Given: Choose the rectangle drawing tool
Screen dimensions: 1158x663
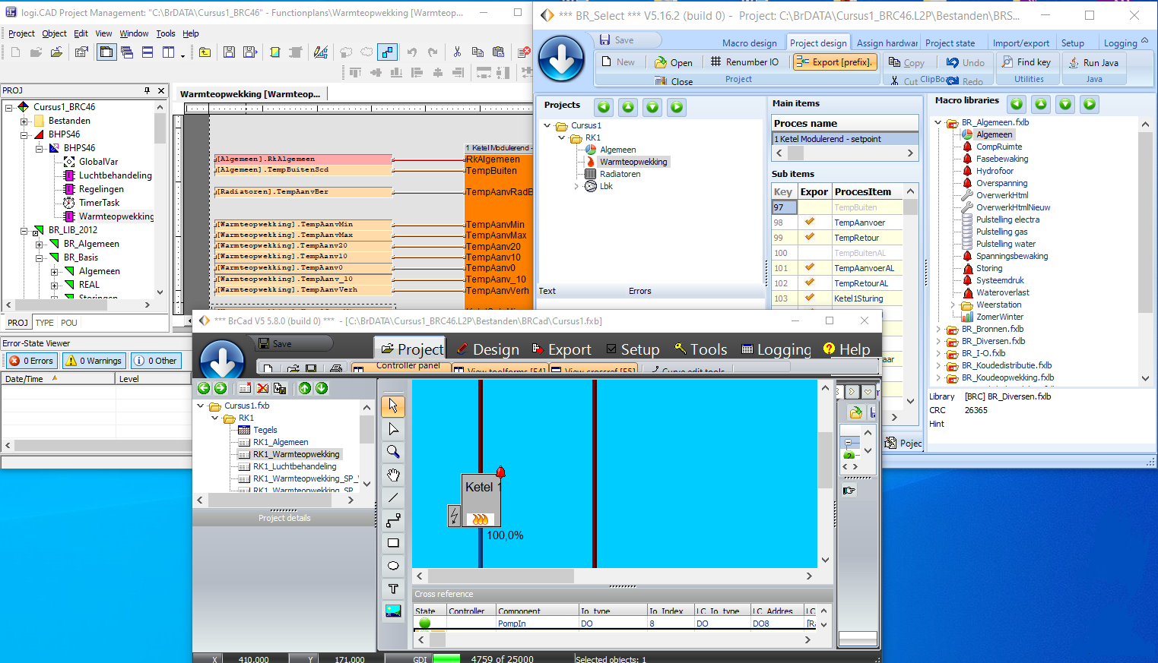Looking at the screenshot, I should pos(393,543).
